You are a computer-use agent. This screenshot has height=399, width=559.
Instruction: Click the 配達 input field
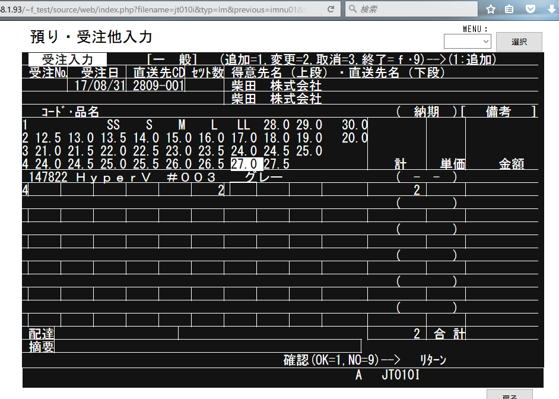pyautogui.click(x=116, y=334)
